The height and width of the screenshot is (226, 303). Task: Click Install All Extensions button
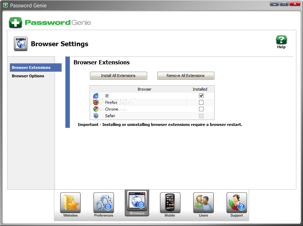coord(118,76)
